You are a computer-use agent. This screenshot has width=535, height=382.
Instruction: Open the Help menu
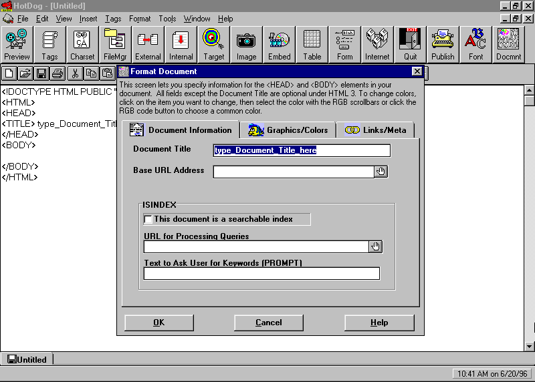pos(225,19)
